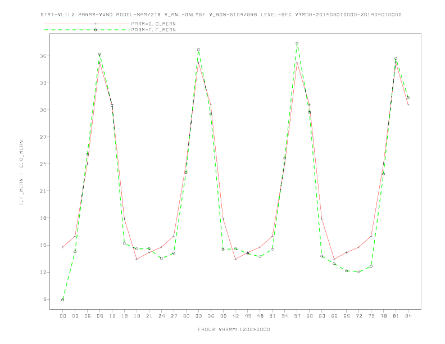This screenshot has height=344, width=445.
Task: Click x-axis tick label 72
Action: tap(358, 316)
